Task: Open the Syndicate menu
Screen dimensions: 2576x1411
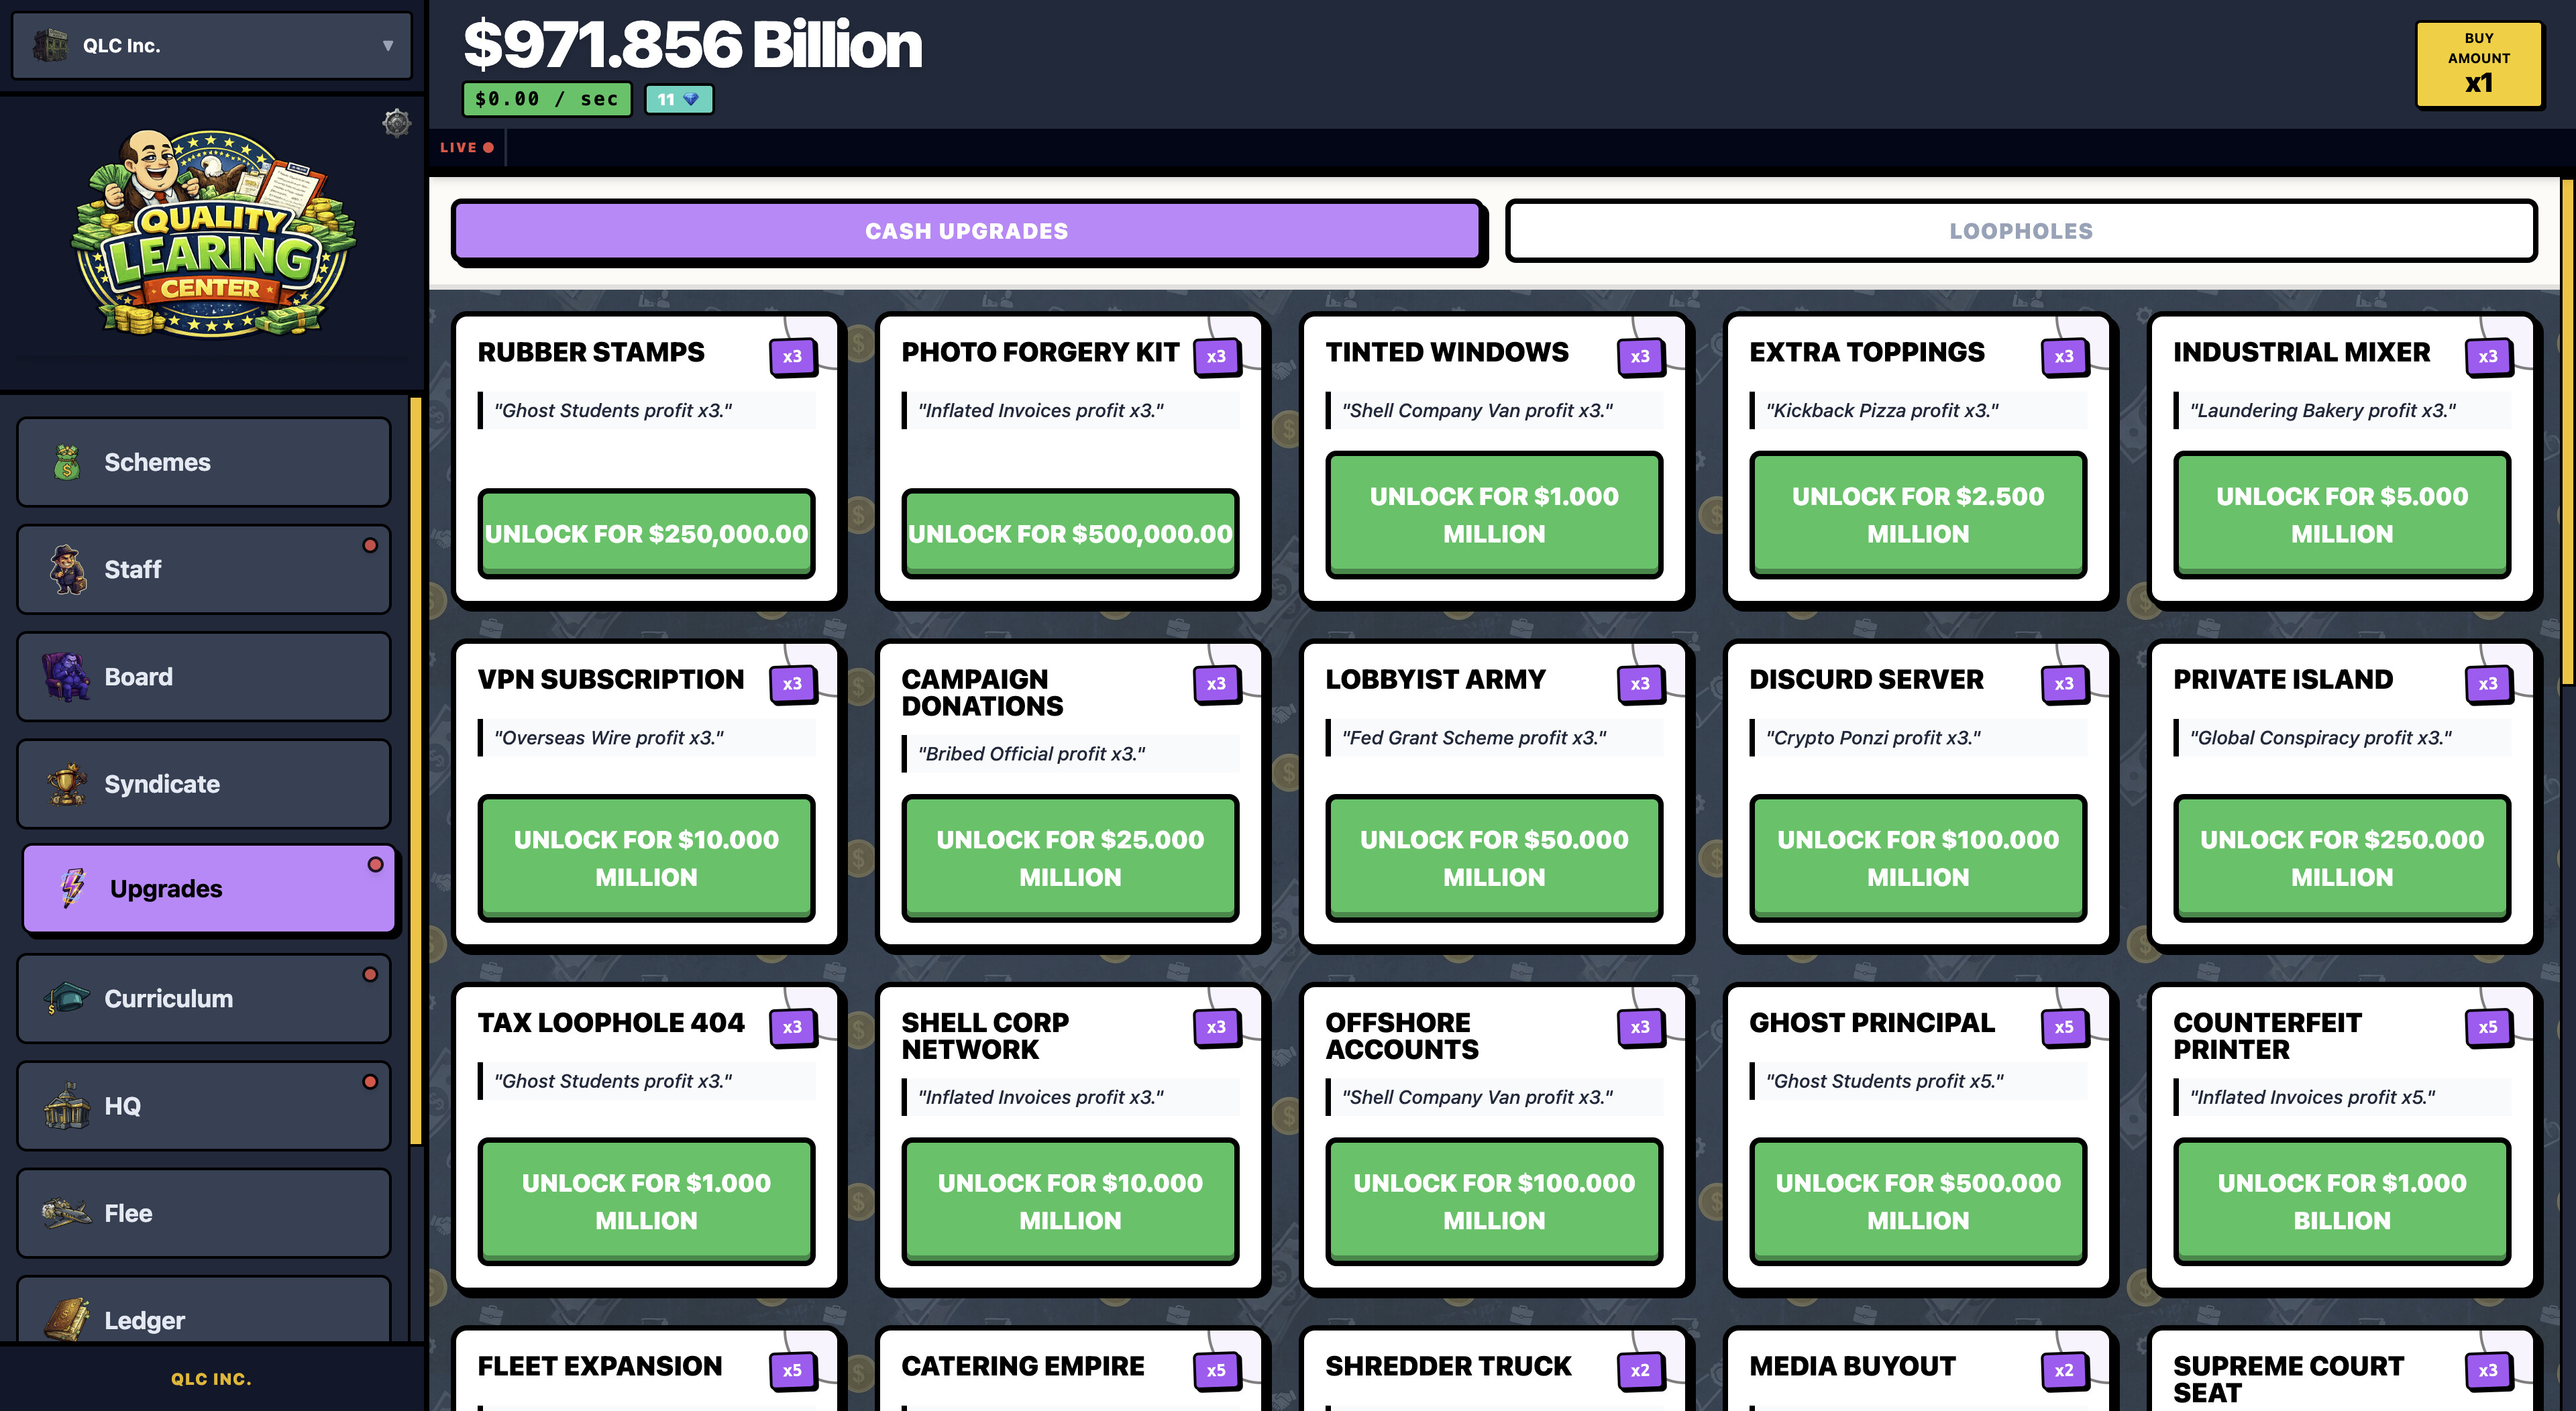Action: pyautogui.click(x=204, y=784)
